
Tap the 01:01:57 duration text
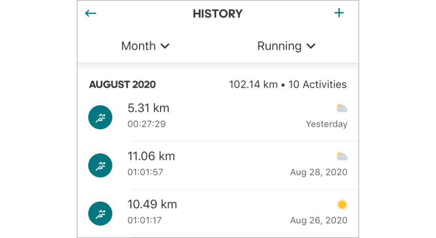[x=145, y=172]
